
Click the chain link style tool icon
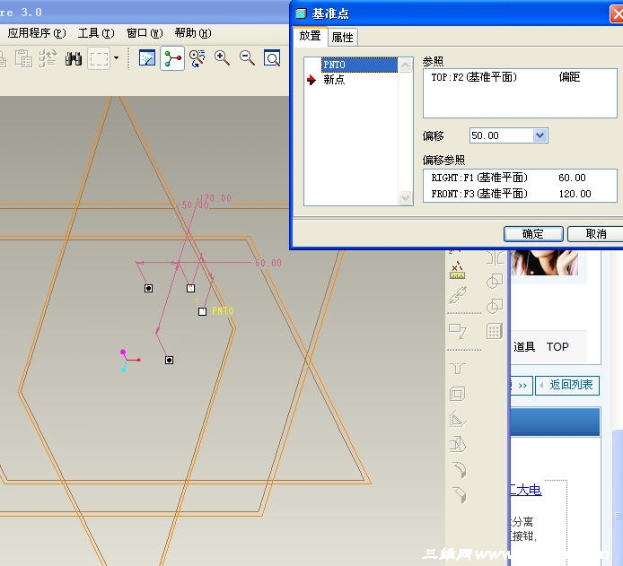458,295
